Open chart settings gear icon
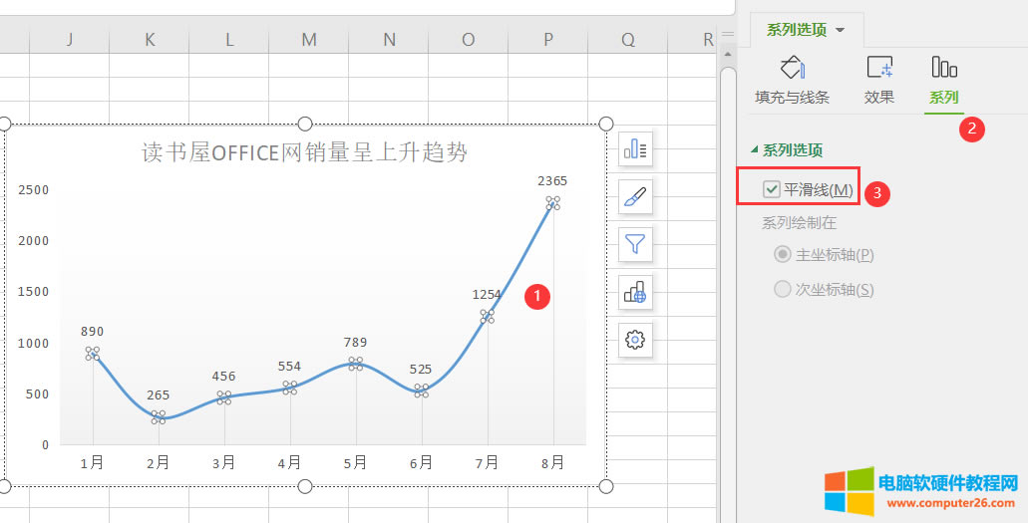1028x523 pixels. (635, 340)
